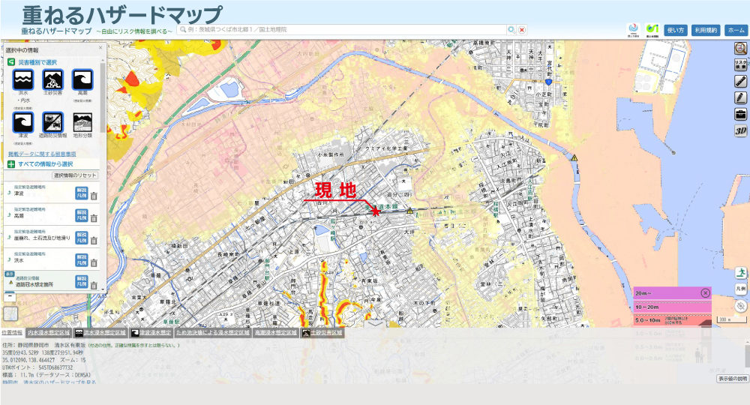The height and width of the screenshot is (405, 750).
Task: Click the green back arrow beside 災害種別で選択
Action: (x=11, y=62)
